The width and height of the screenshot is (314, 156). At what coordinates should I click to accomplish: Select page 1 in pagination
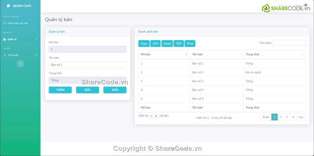tap(274, 117)
